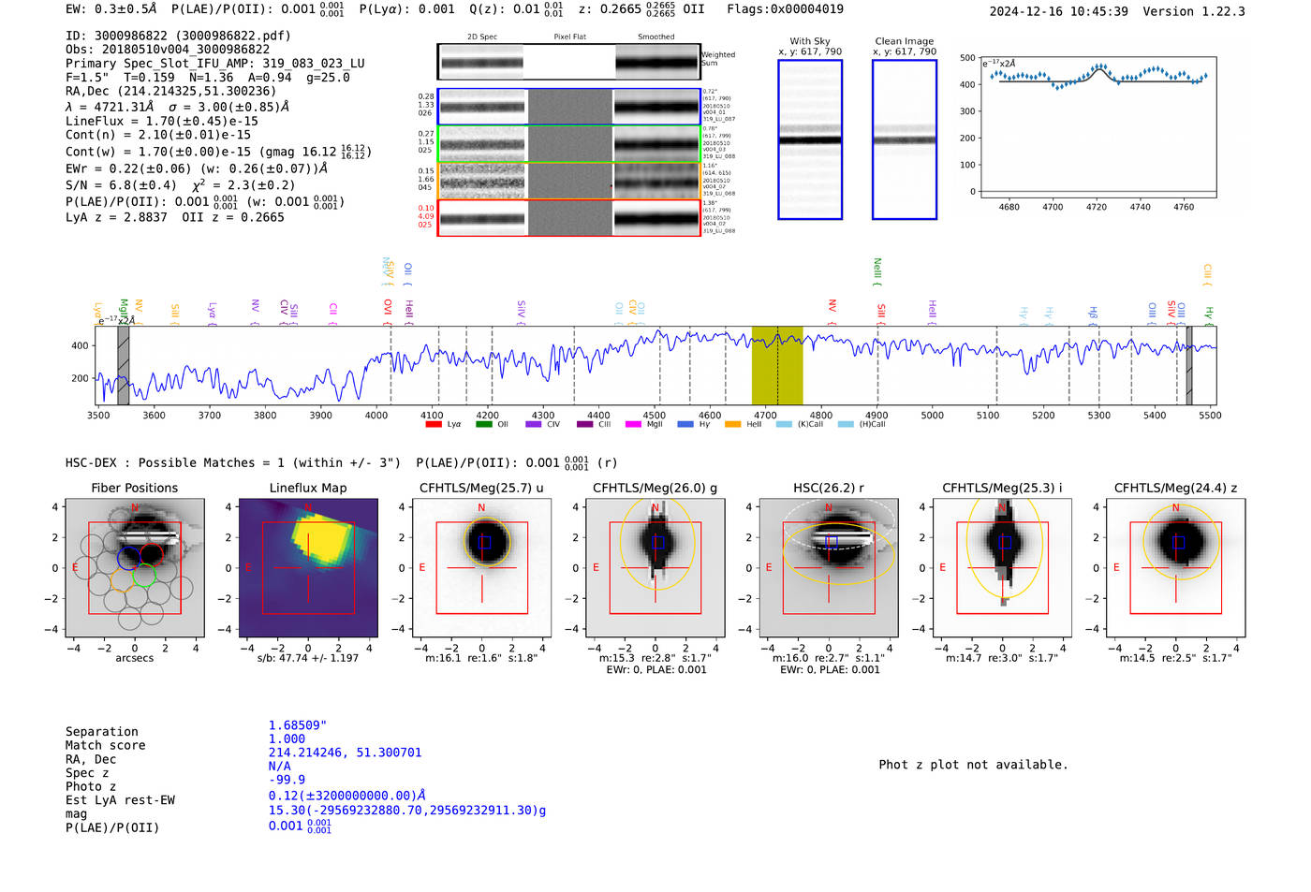Image resolution: width=1311 pixels, height=892 pixels.
Task: Click the zoomed emission line plot near 4720
Action: coord(1097,126)
